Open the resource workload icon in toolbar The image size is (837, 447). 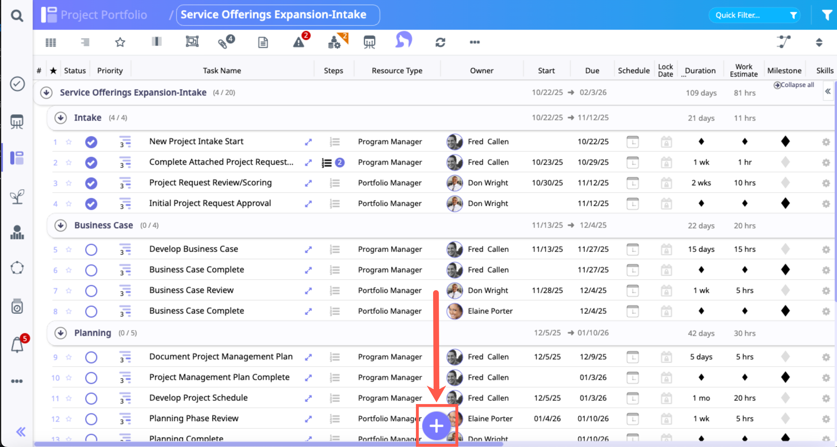click(x=335, y=42)
